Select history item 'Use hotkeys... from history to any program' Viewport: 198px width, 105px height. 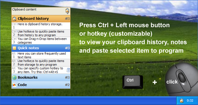41,33
